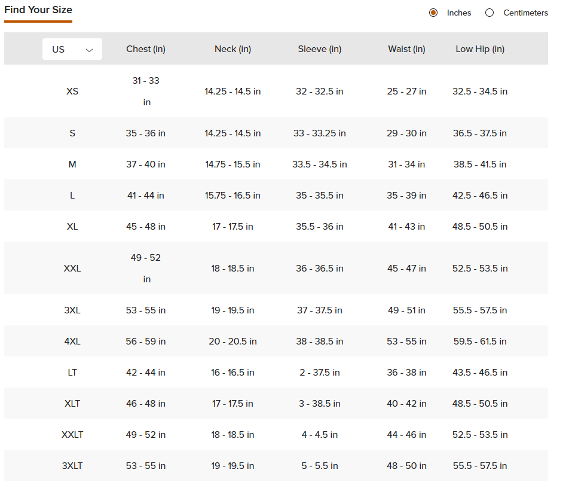The height and width of the screenshot is (503, 566).
Task: Click 4XL waist value 53 - 55 in
Action: pos(406,341)
